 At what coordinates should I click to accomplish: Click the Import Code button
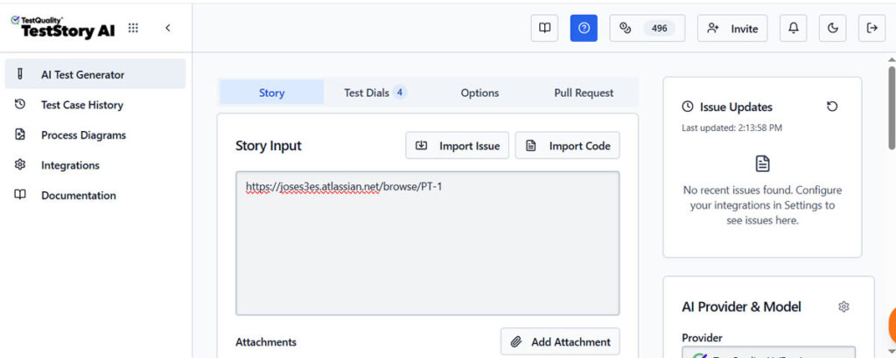(567, 146)
